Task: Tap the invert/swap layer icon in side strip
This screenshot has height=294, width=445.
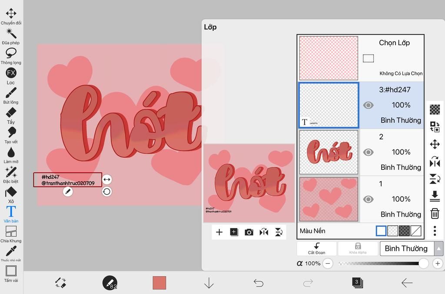Action: 435,127
